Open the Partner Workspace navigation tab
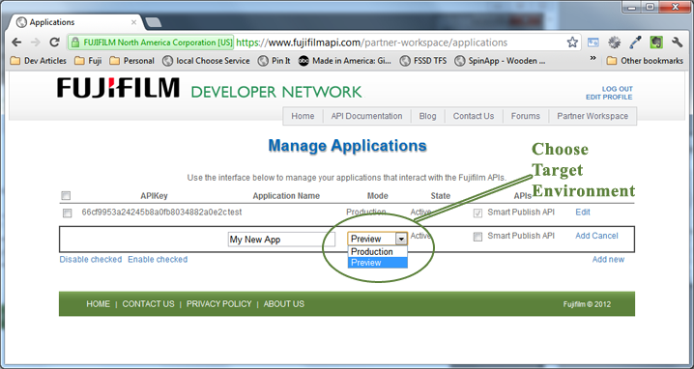Image resolution: width=694 pixels, height=369 pixels. point(593,116)
